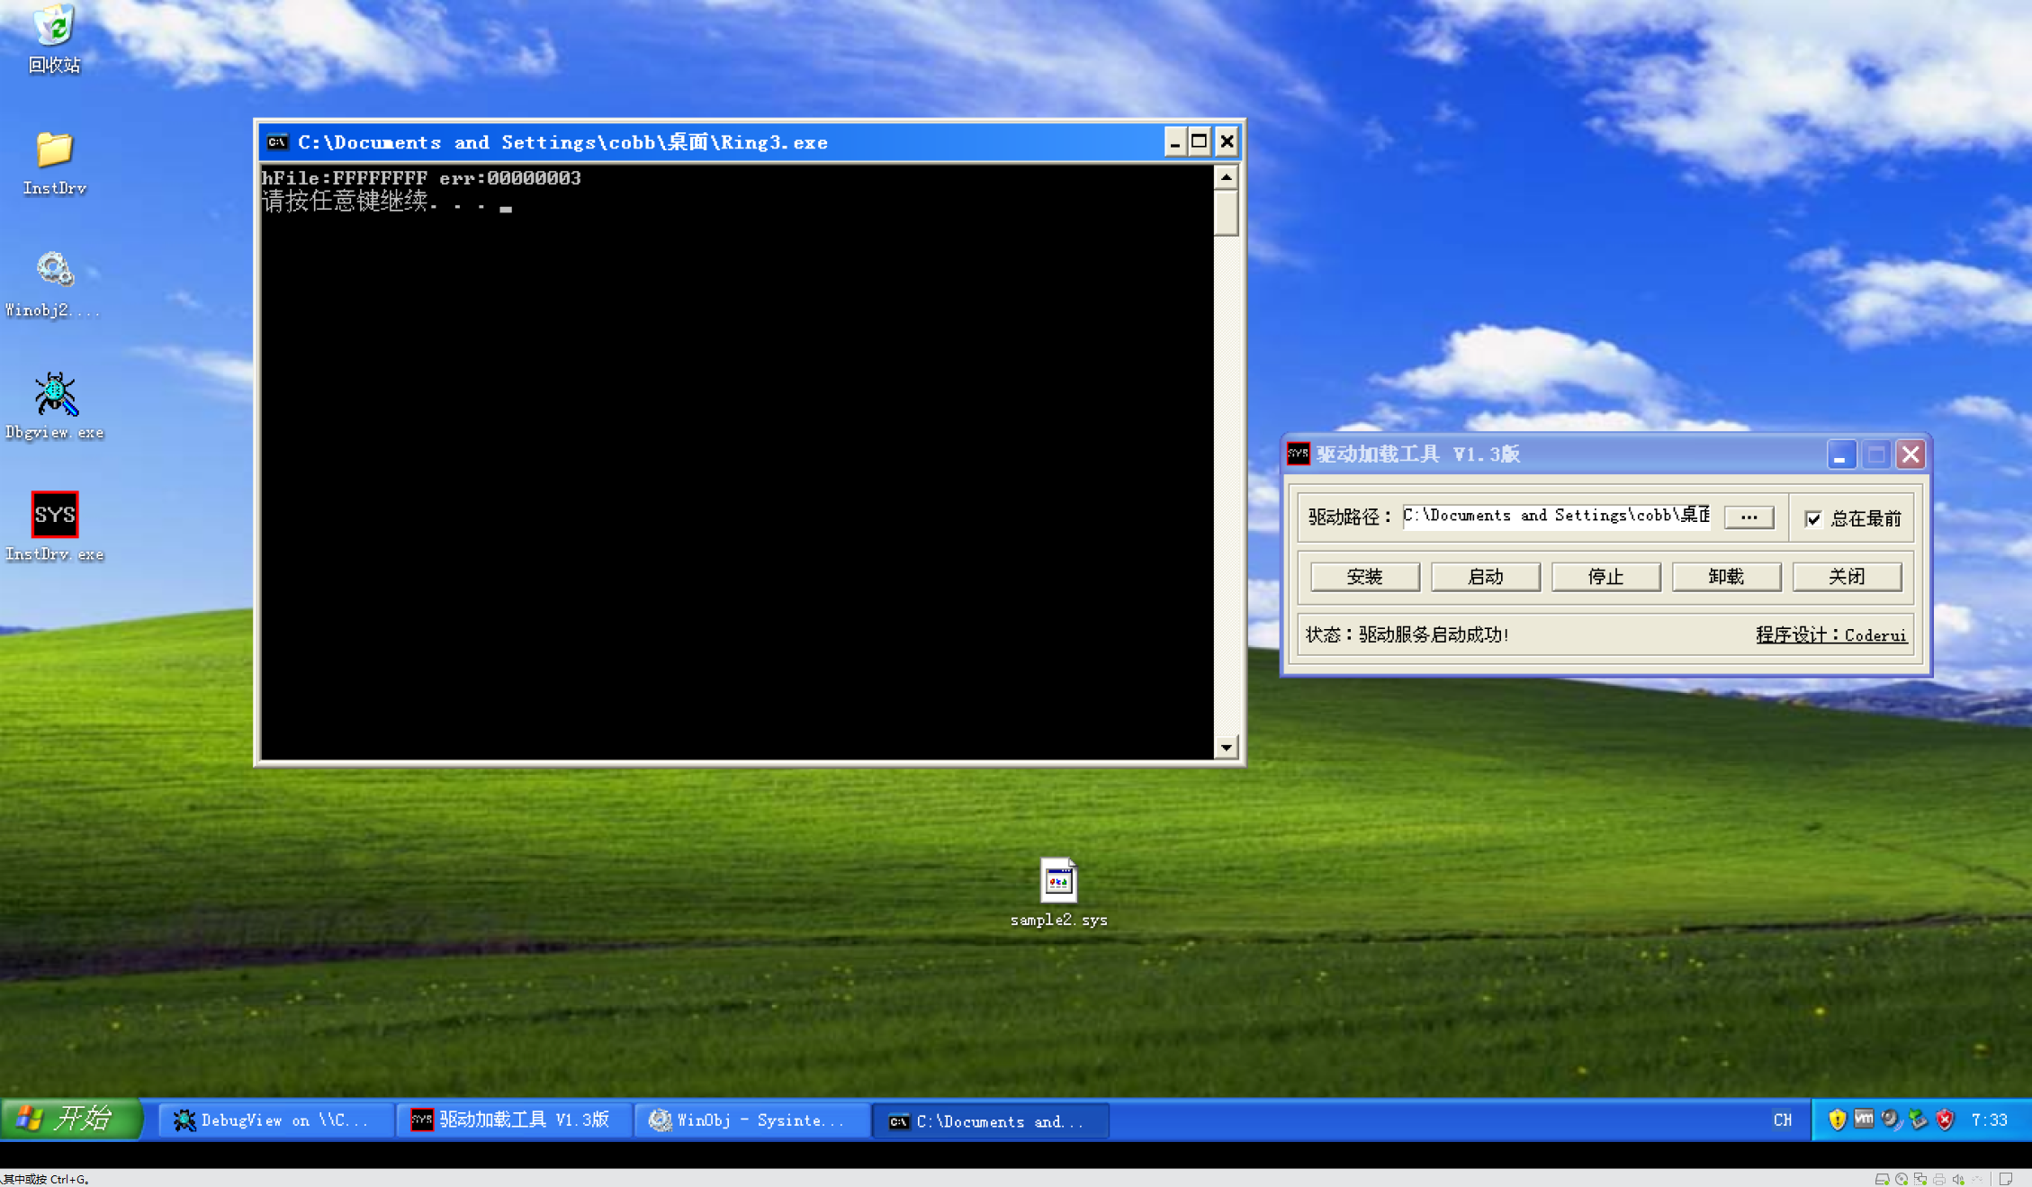Open the 回收站 Recycle Bin
The height and width of the screenshot is (1187, 2032).
pos(53,25)
